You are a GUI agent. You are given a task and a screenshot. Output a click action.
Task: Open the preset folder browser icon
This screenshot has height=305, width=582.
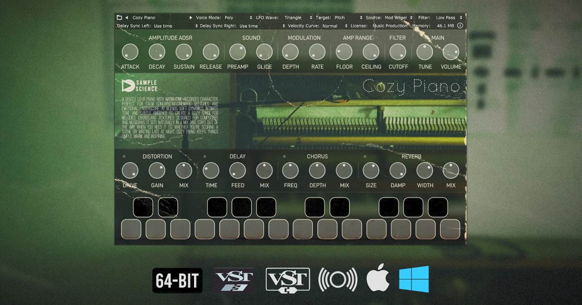[x=119, y=17]
